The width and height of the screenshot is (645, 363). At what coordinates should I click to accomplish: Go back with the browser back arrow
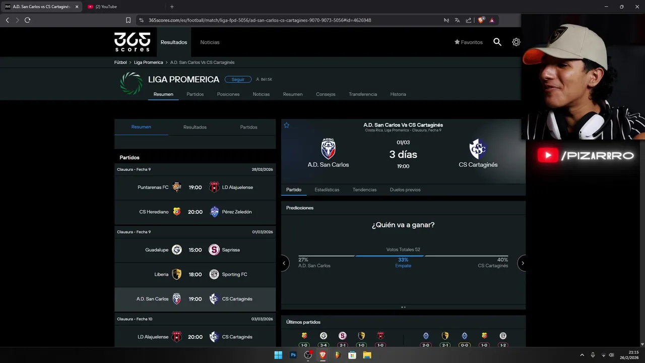(7, 20)
